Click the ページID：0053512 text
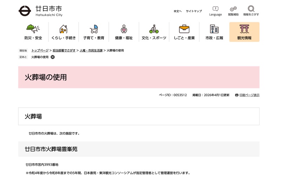This screenshot has height=176, width=281. pyautogui.click(x=173, y=95)
